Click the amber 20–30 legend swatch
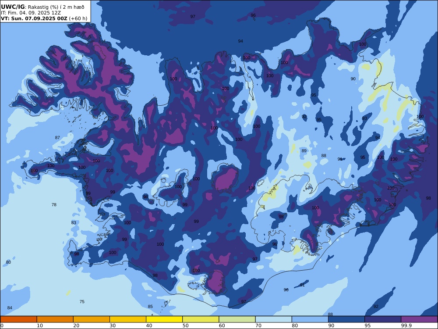The height and width of the screenshot is (329, 438). click(x=92, y=319)
